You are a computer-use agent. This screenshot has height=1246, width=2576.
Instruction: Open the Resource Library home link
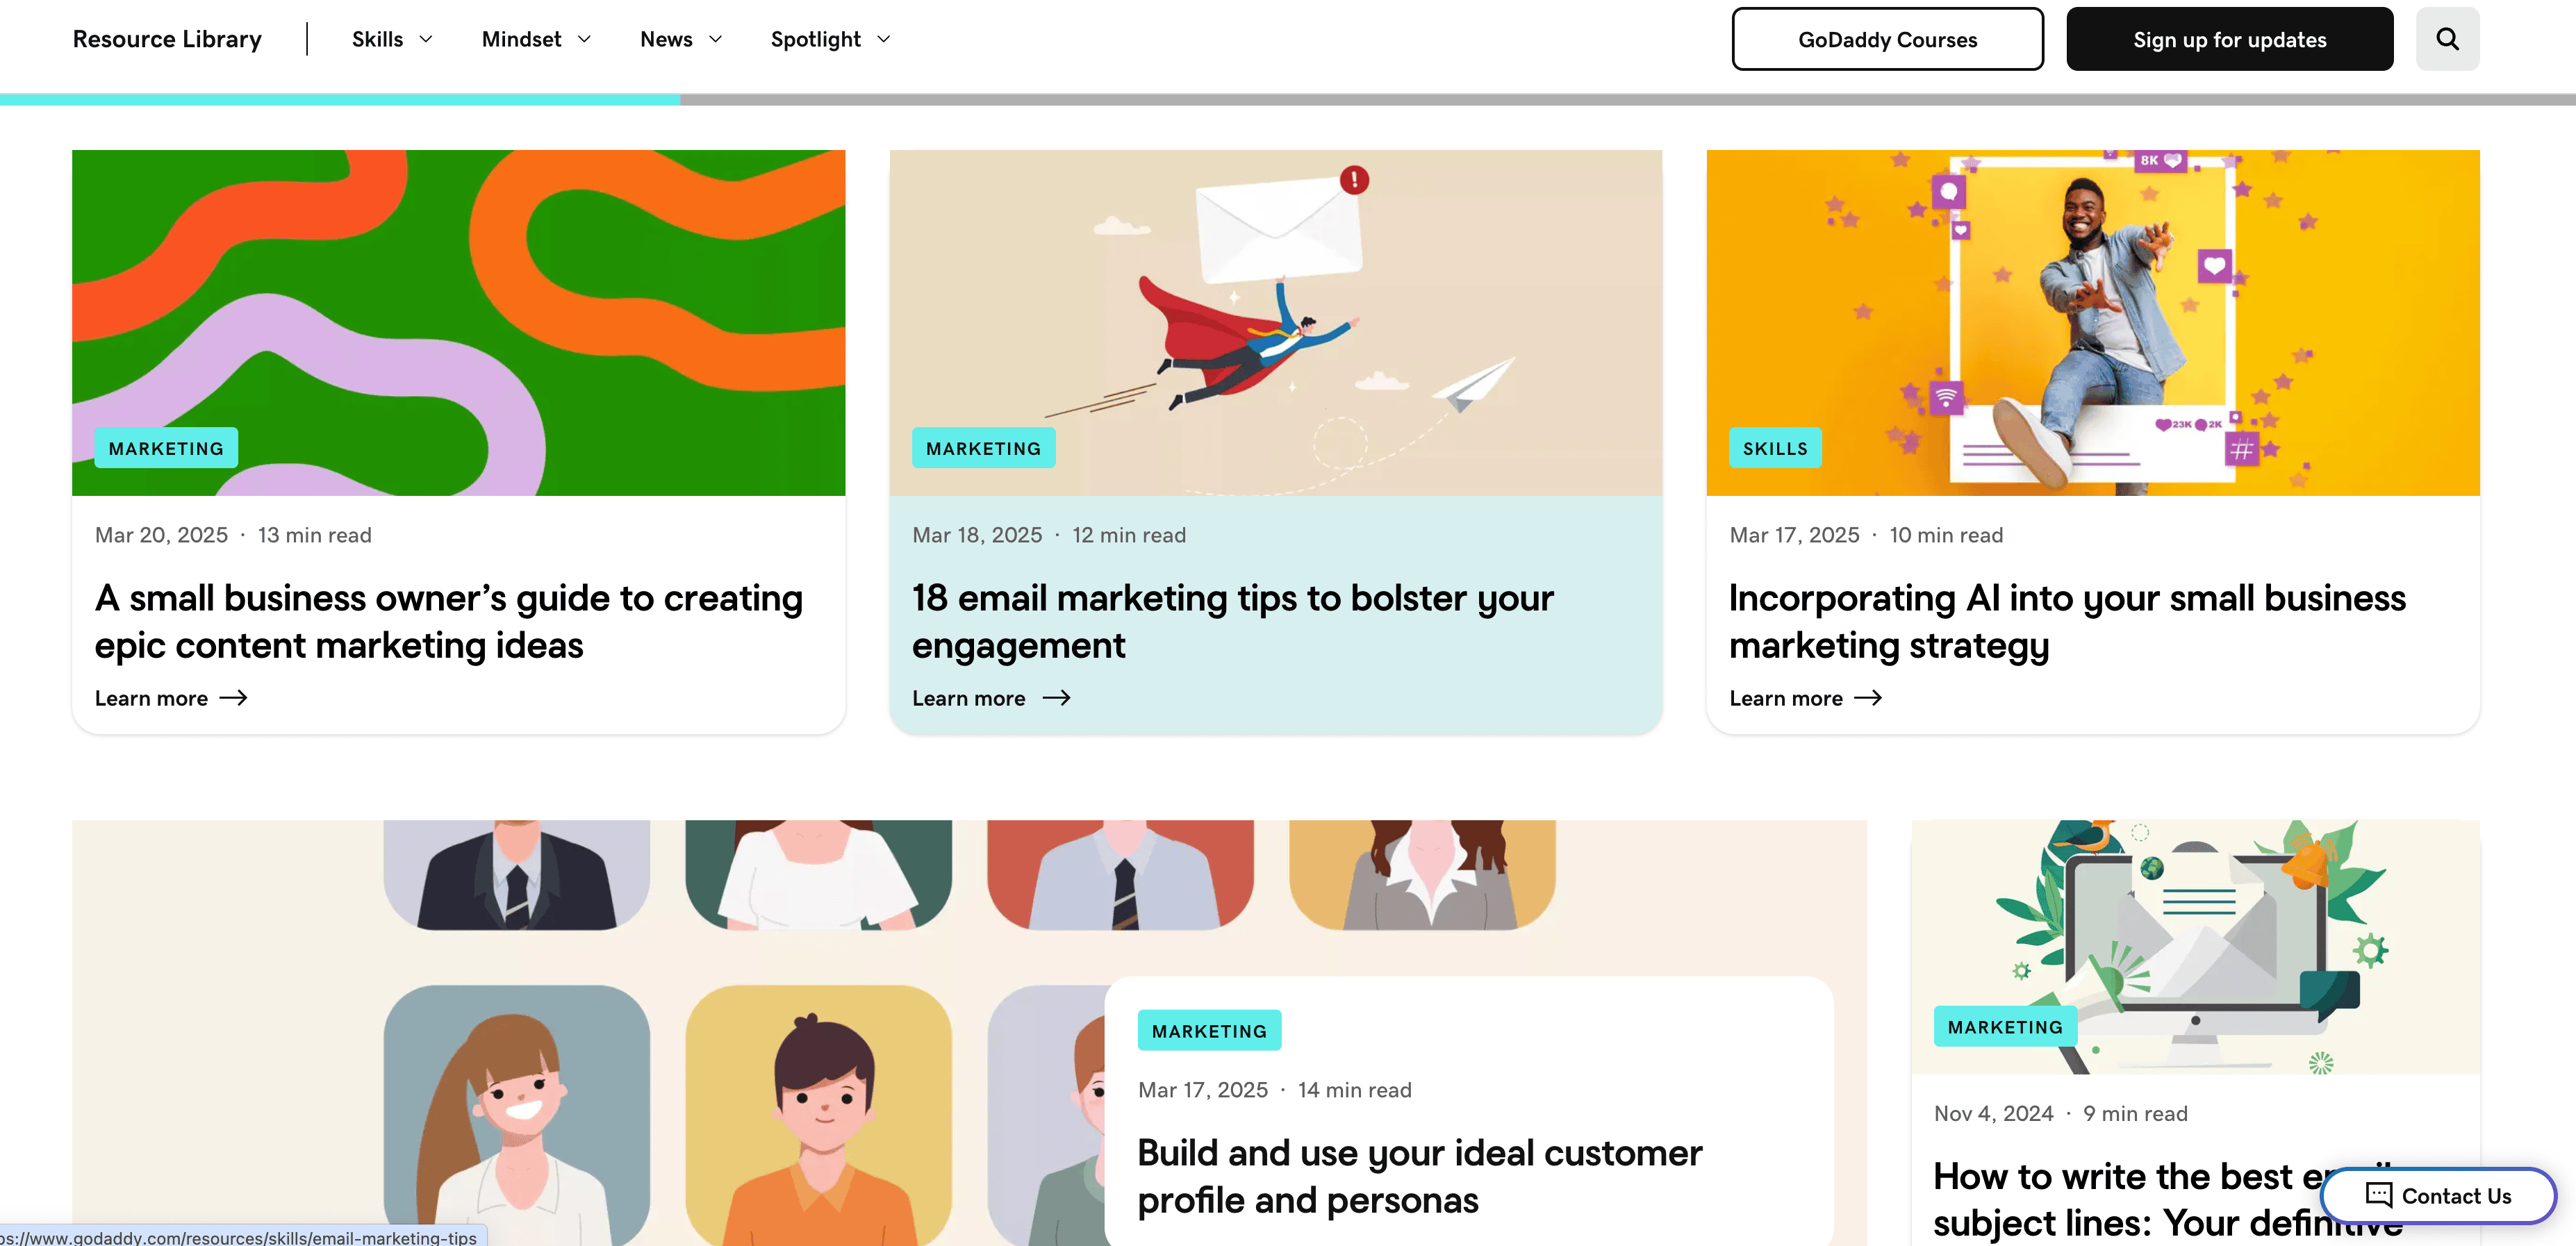tap(167, 39)
